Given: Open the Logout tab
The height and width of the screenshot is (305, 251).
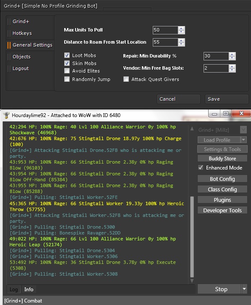Looking at the screenshot, I should pyautogui.click(x=21, y=68).
